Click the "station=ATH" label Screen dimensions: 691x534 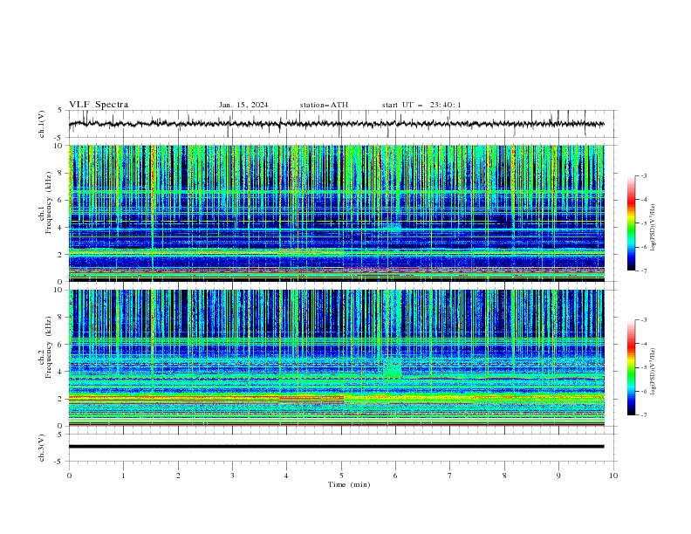click(324, 105)
